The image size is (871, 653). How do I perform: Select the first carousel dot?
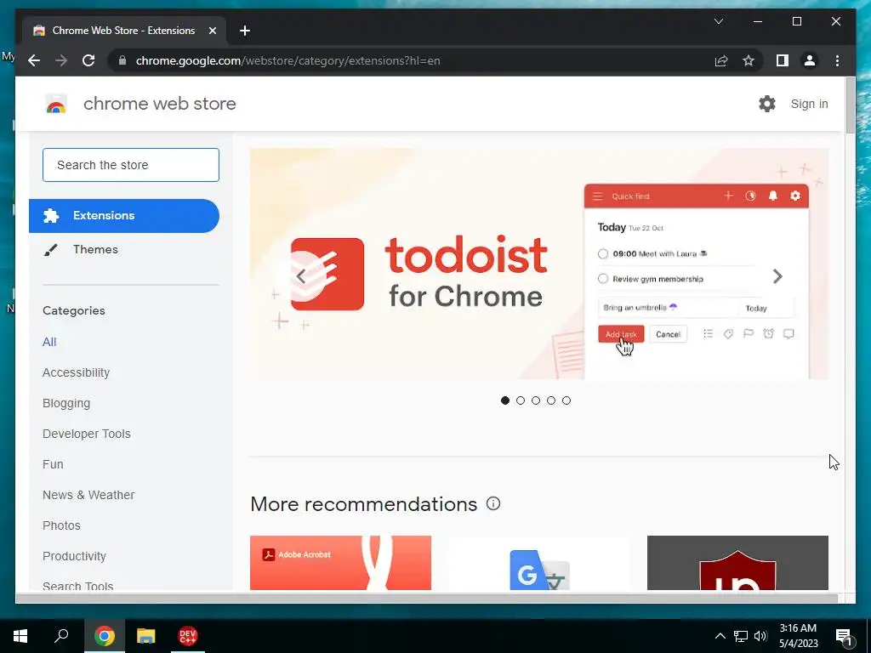point(505,400)
